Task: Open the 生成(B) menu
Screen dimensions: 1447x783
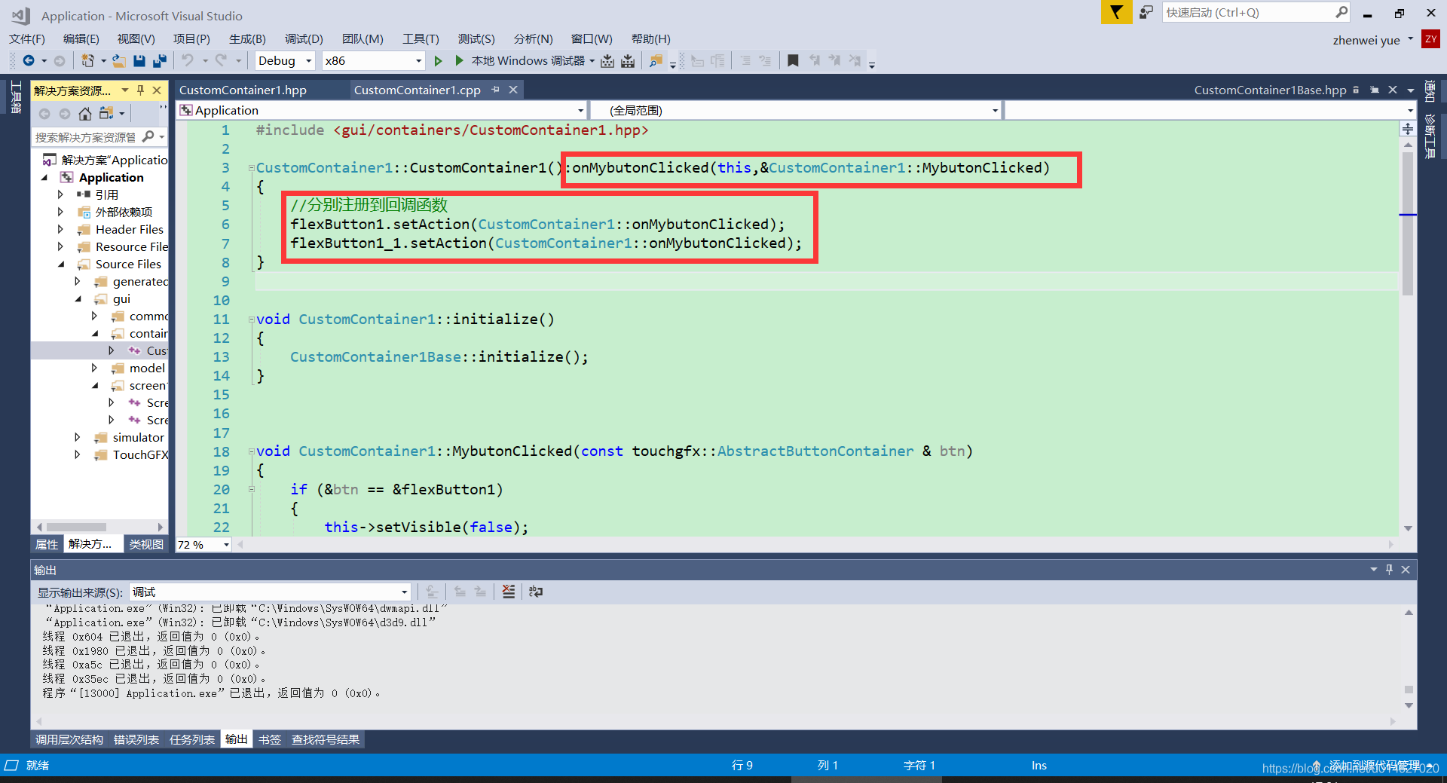Action: 247,38
